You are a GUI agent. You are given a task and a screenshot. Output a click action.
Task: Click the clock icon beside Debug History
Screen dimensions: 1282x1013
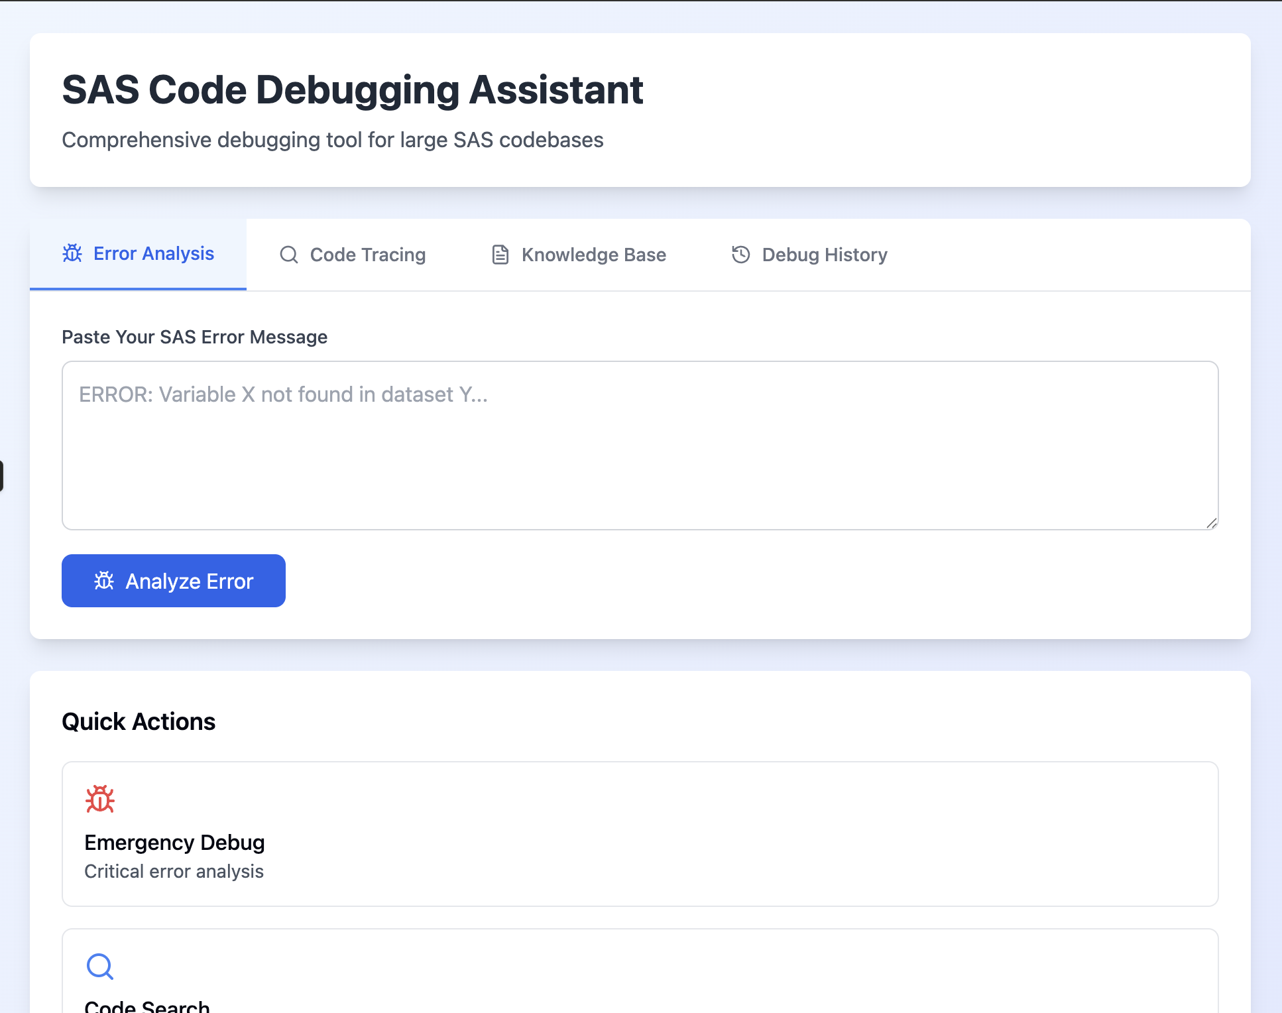(x=741, y=255)
